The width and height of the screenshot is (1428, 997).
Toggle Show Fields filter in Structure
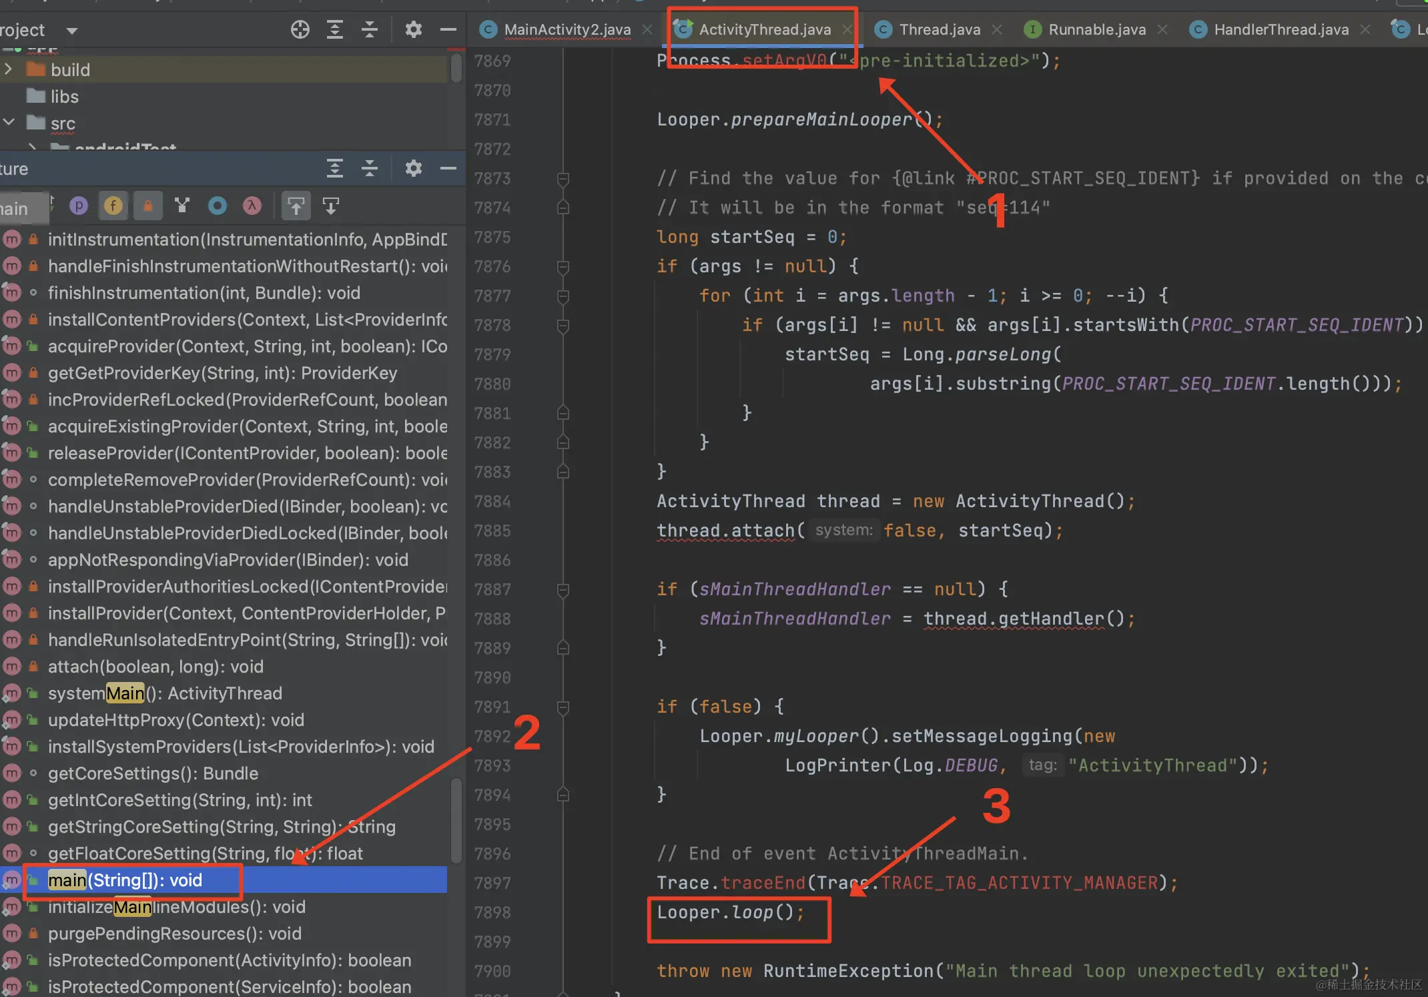click(x=113, y=206)
